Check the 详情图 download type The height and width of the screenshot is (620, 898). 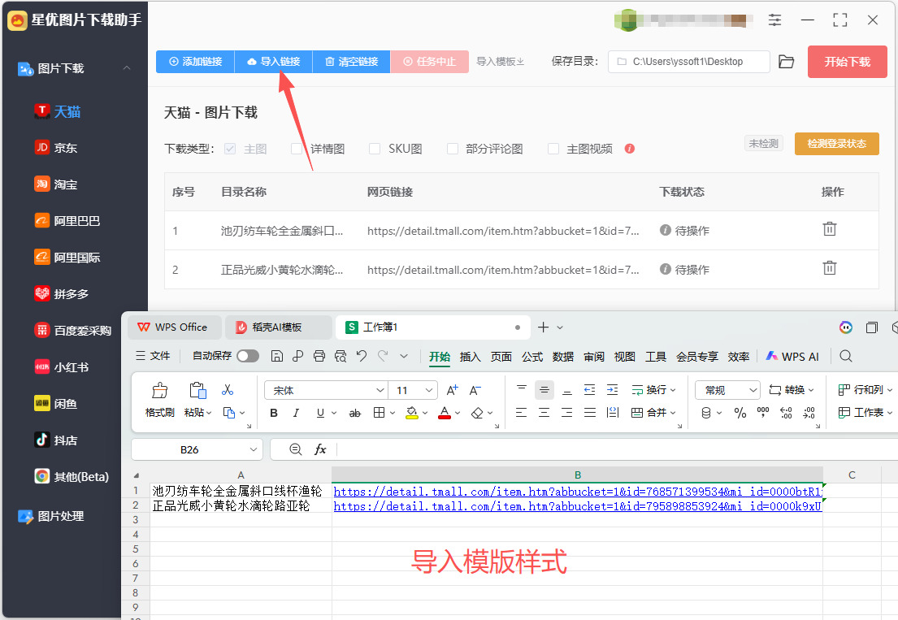(296, 149)
